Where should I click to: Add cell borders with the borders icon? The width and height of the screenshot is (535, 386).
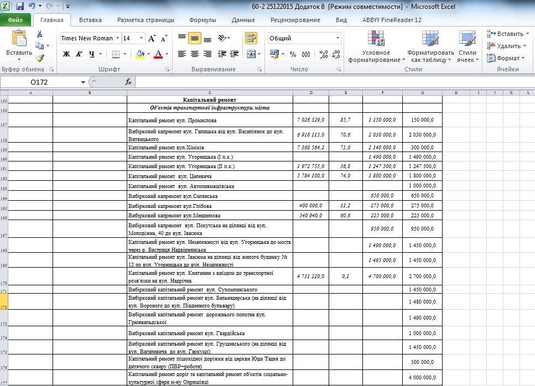[116, 54]
